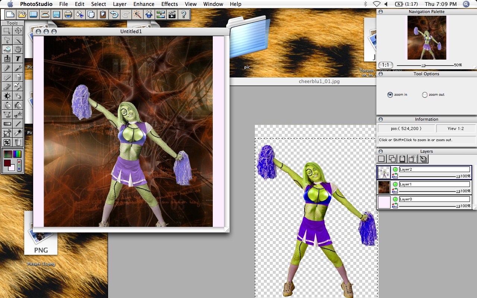477x298 pixels.
Task: Open the Window menu
Action: [213, 4]
